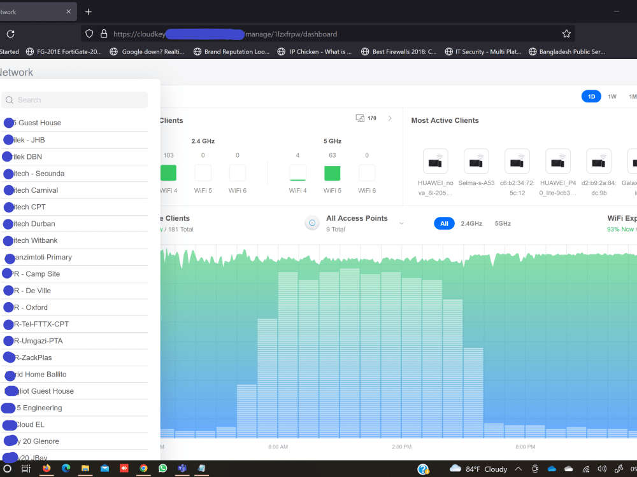Select the CPT site
The width and height of the screenshot is (637, 477).
pyautogui.click(x=75, y=207)
